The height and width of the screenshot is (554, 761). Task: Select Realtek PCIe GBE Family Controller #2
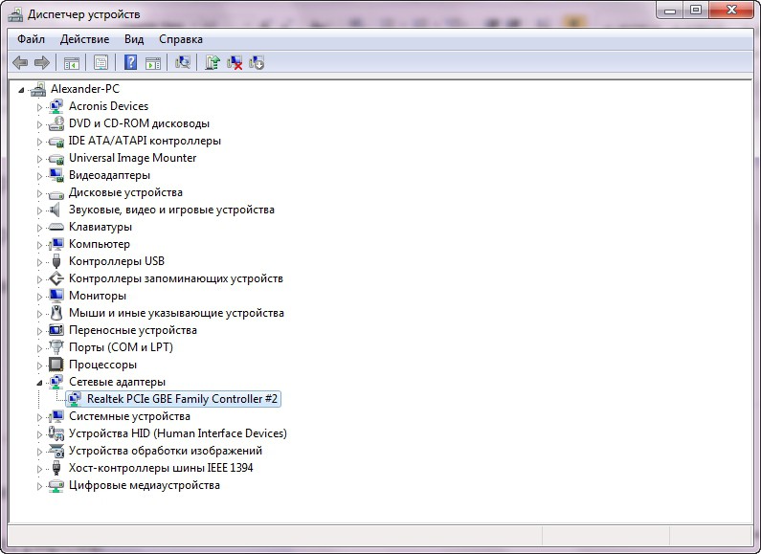pyautogui.click(x=183, y=399)
